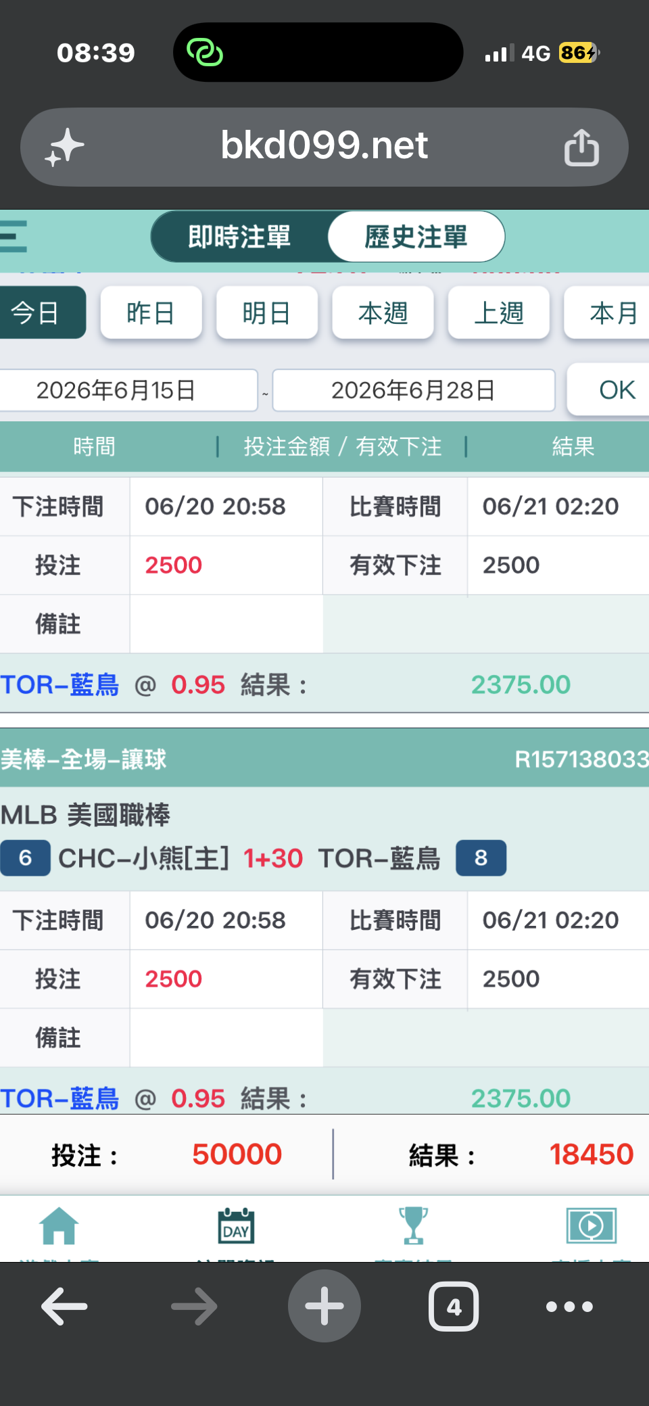Tap the bkd099.net address field
649x1406 pixels.
pyautogui.click(x=324, y=147)
